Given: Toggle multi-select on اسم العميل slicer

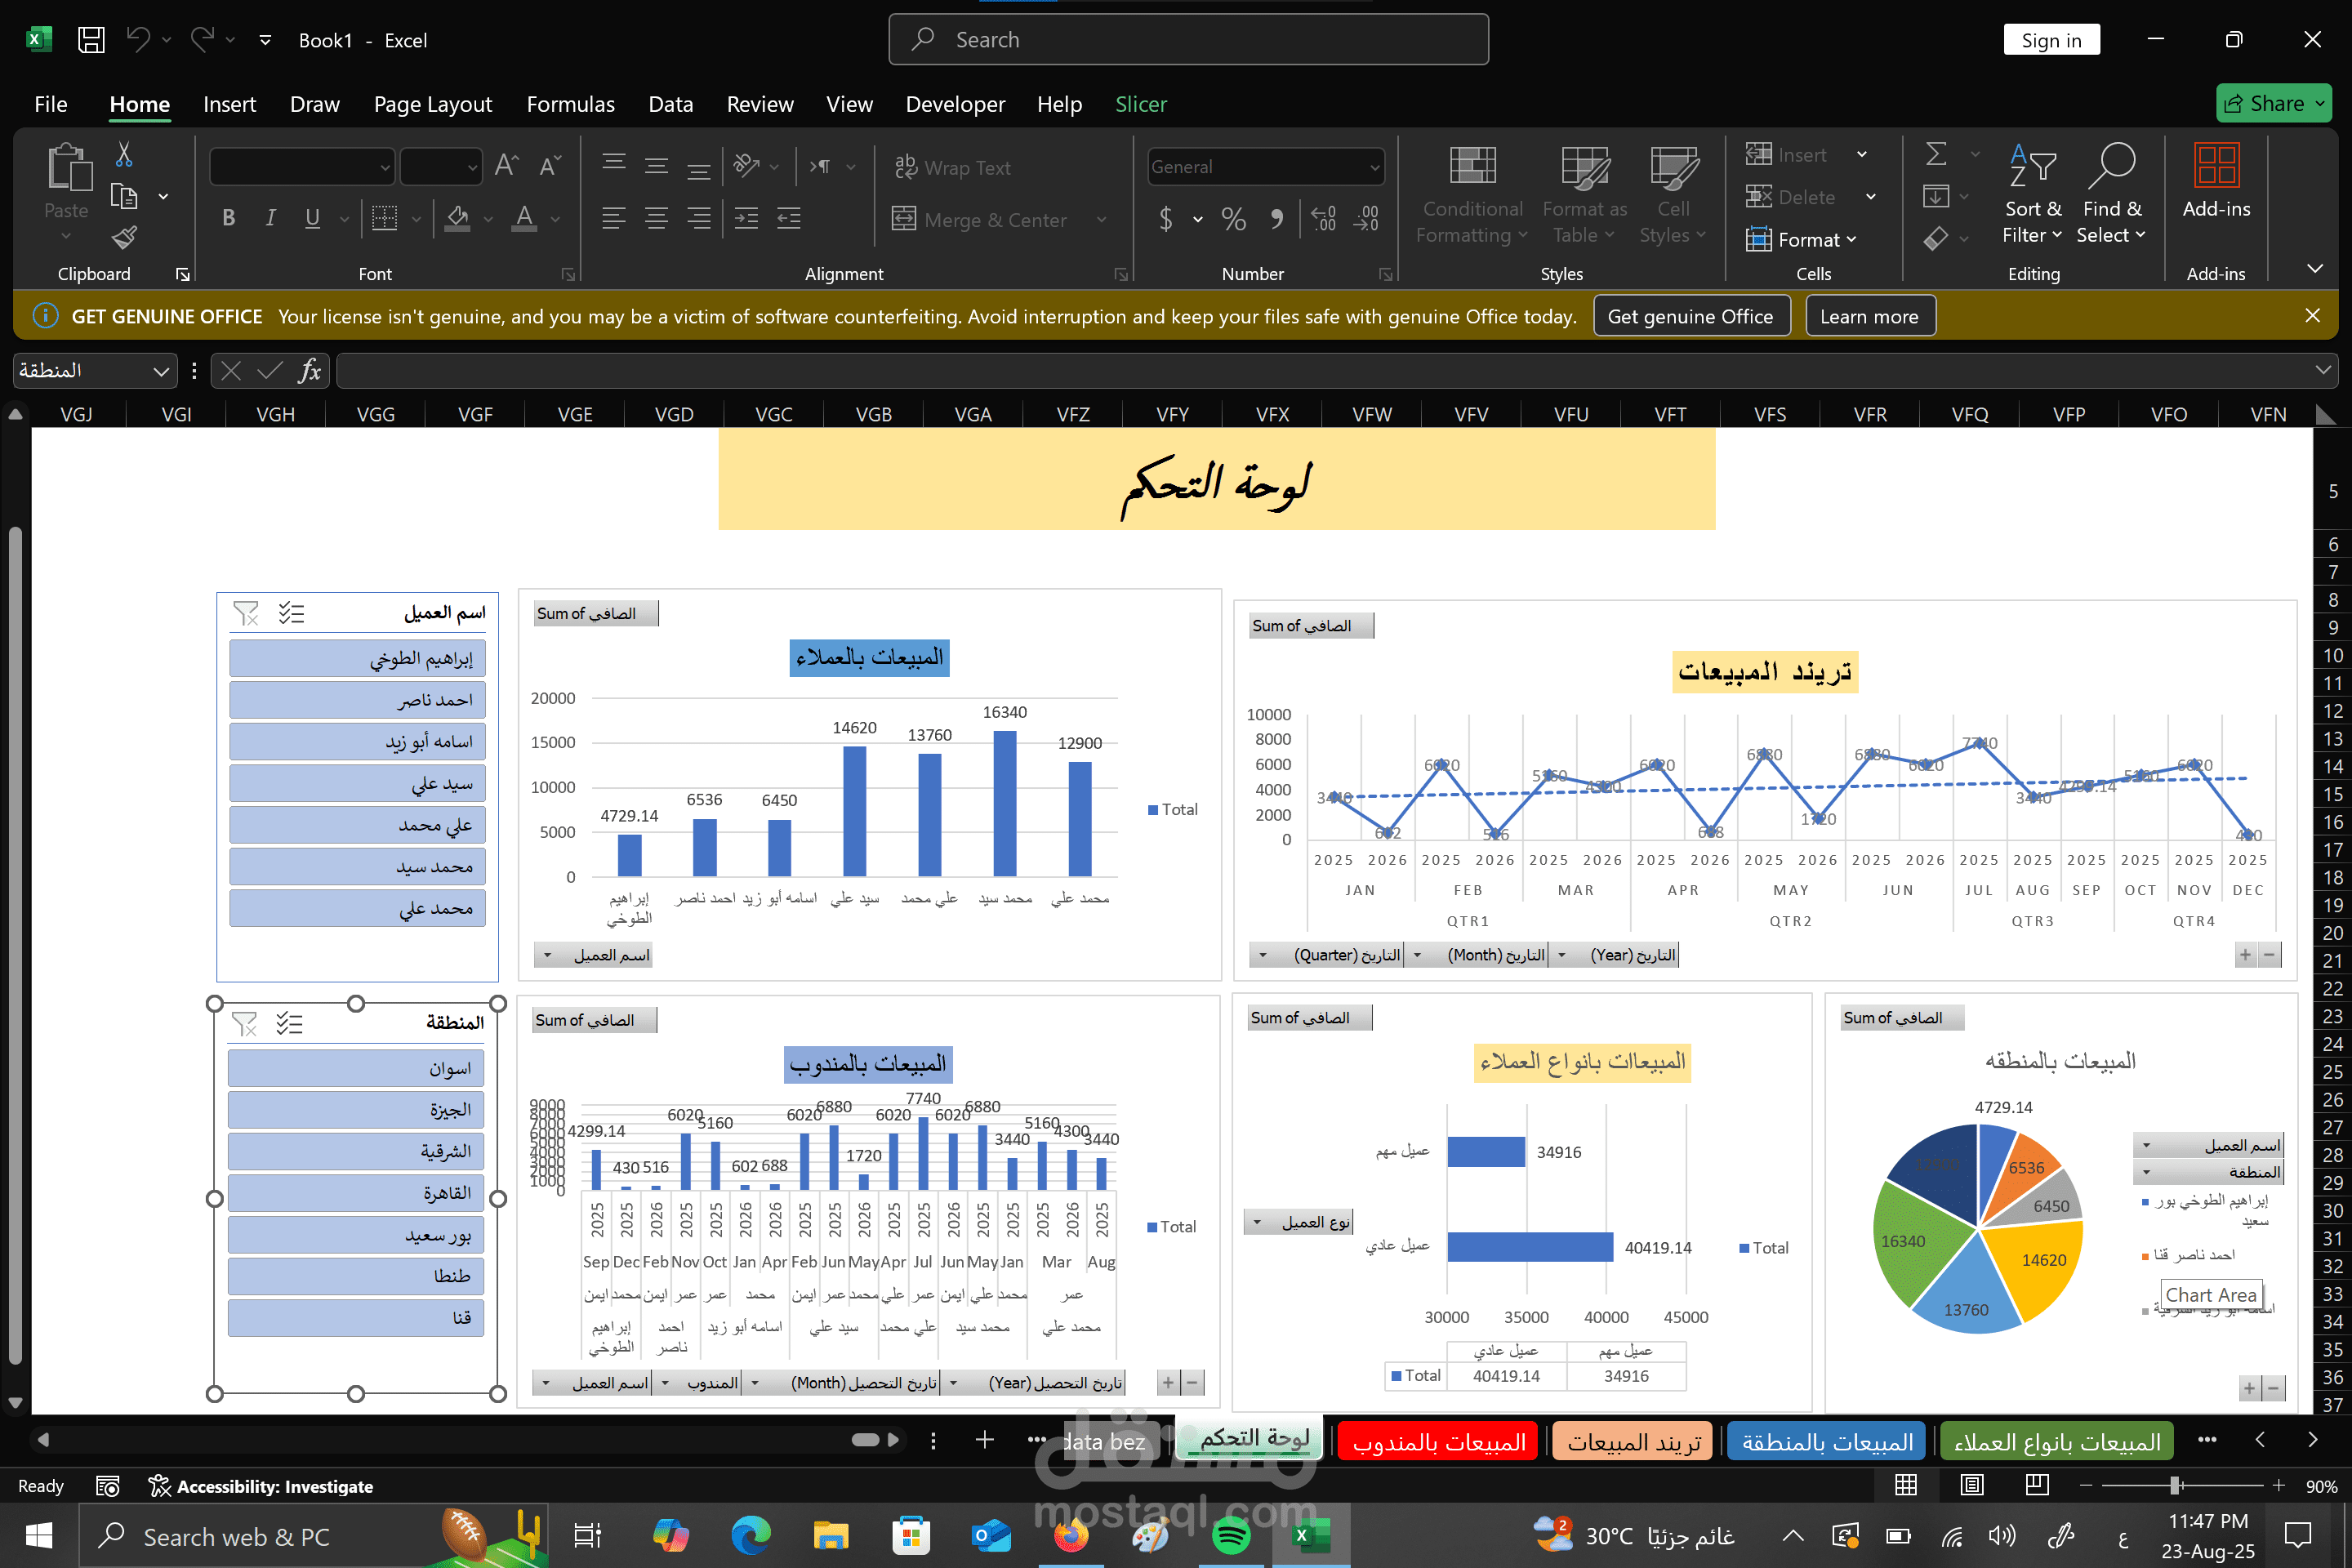Looking at the screenshot, I should (x=291, y=613).
